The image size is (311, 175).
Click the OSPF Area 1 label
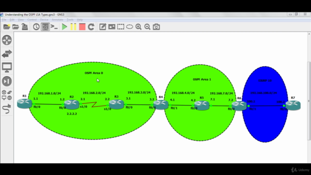202,79
